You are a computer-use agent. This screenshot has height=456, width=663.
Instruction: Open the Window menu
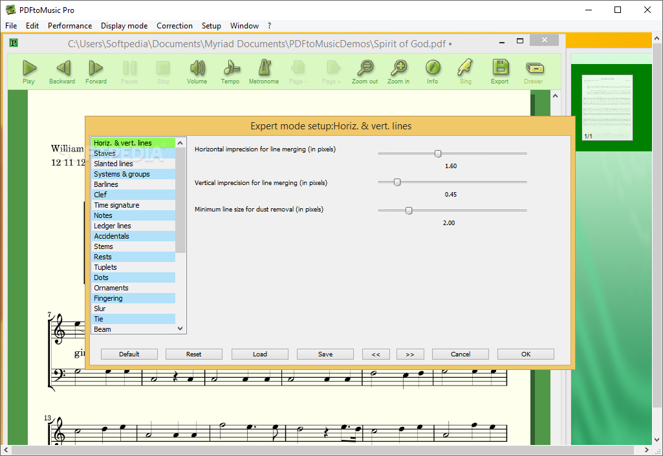[245, 26]
